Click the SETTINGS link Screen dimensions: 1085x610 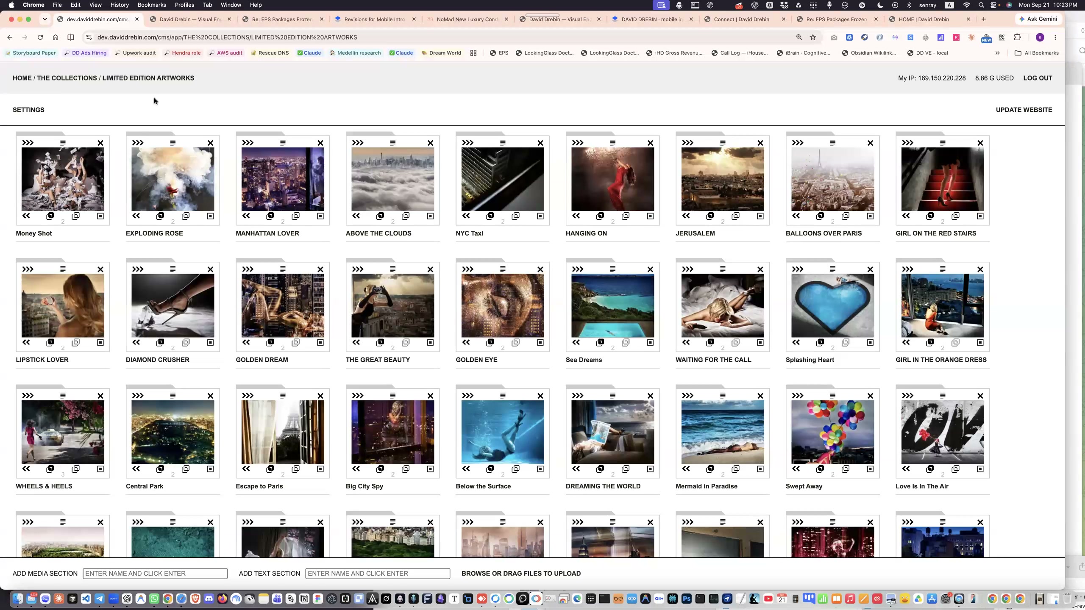tap(28, 110)
